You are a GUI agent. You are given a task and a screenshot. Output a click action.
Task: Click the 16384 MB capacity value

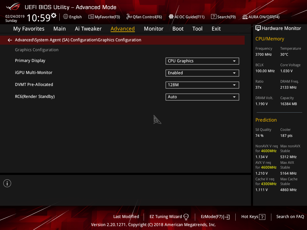tap(288, 104)
